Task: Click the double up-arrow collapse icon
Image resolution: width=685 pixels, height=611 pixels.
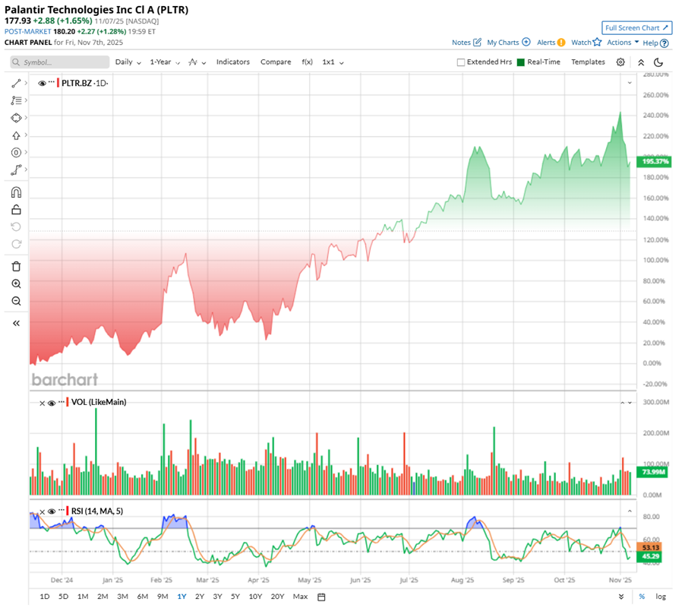Action: click(641, 62)
